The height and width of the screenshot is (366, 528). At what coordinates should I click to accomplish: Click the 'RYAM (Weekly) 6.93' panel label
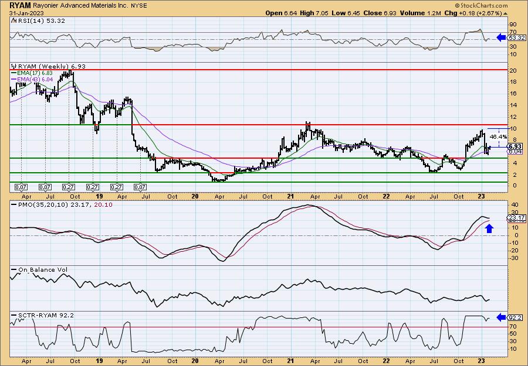(51, 66)
